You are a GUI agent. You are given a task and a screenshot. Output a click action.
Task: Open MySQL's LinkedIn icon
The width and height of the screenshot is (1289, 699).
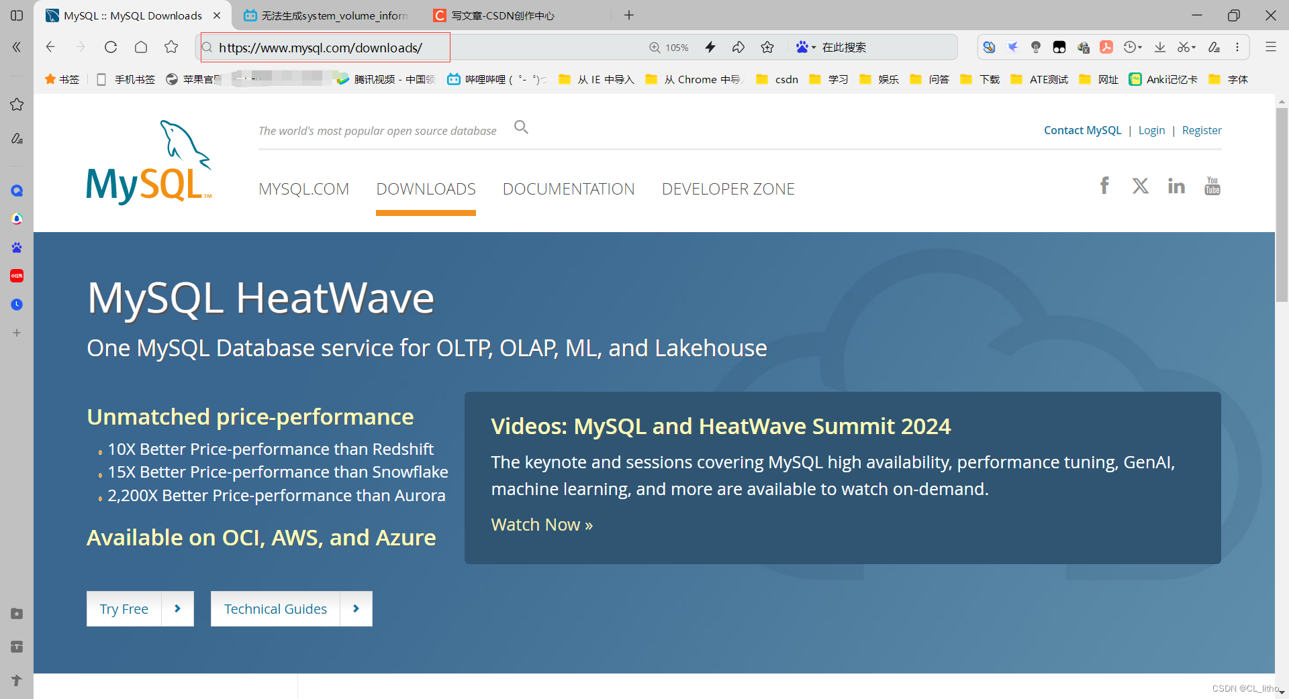pos(1176,186)
